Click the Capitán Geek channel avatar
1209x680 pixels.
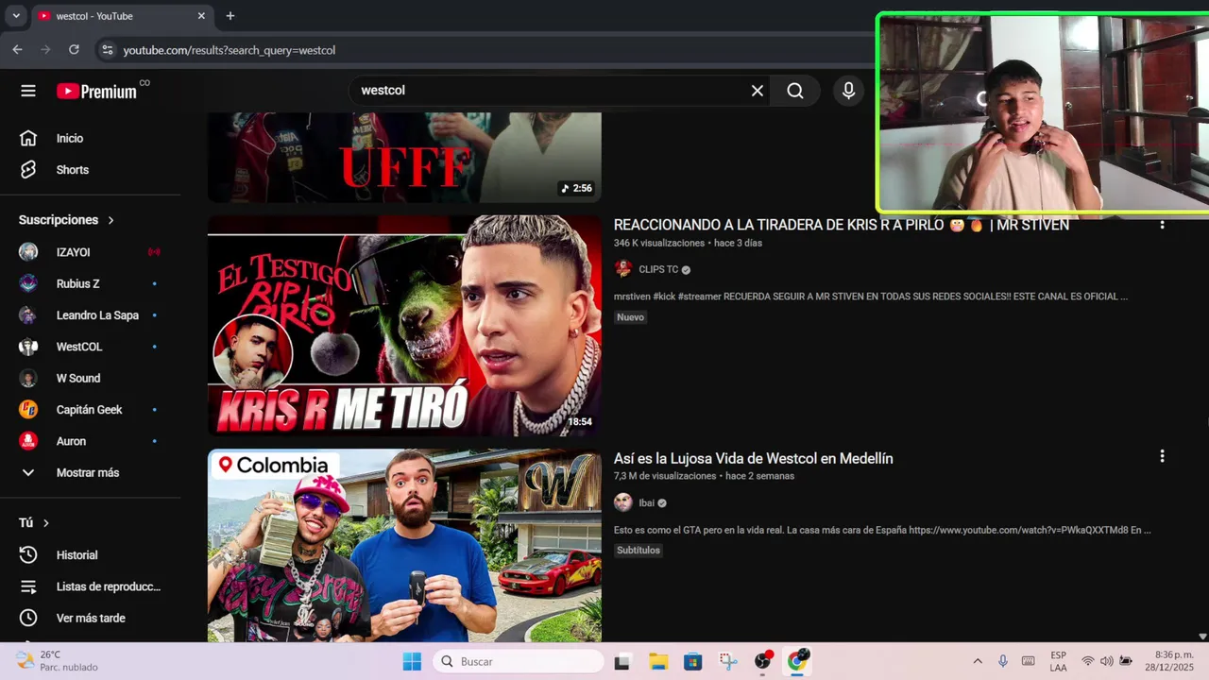tap(28, 410)
